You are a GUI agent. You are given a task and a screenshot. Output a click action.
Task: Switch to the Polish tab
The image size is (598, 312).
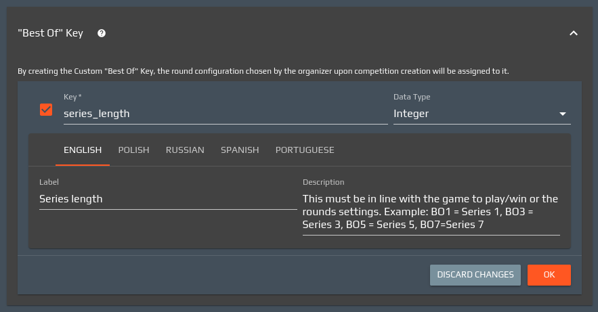pos(133,150)
